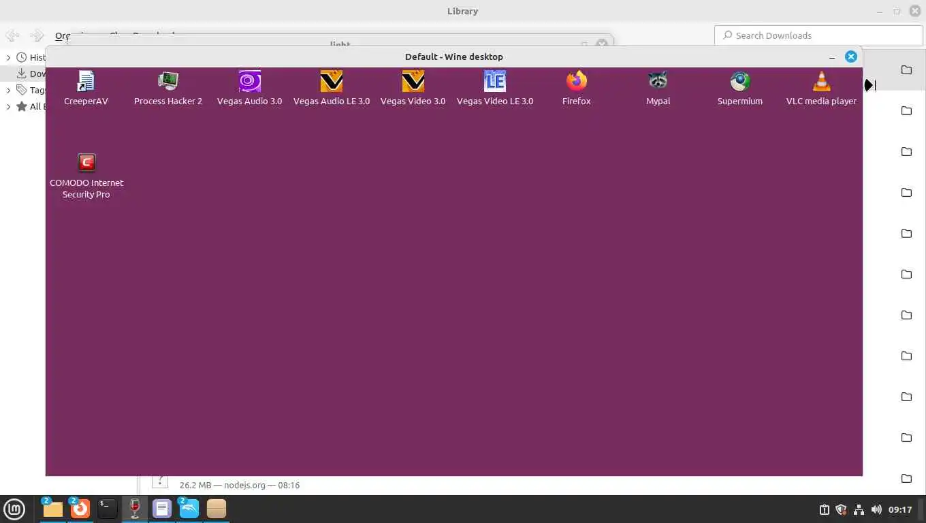Viewport: 926px width, 523px height.
Task: Open the Linux Mint start menu
Action: tap(14, 509)
